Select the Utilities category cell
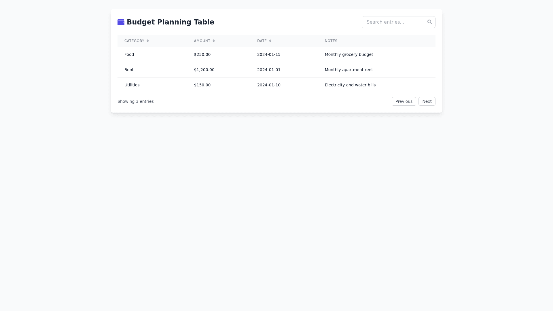Viewport: 553px width, 311px height. pyautogui.click(x=132, y=85)
